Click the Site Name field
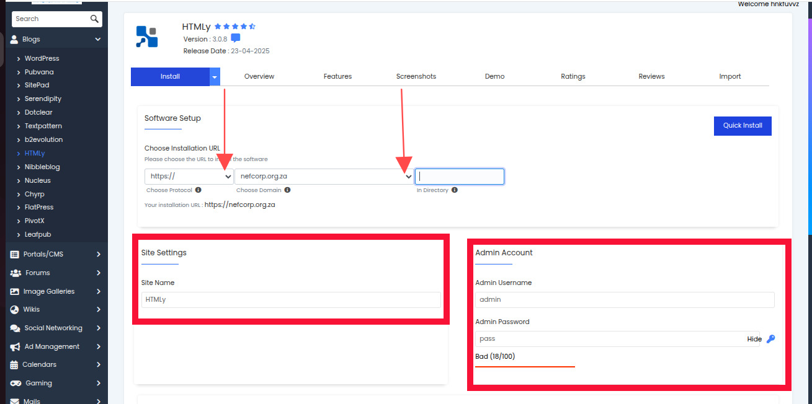Viewport: 812px width, 404px height. pos(291,300)
